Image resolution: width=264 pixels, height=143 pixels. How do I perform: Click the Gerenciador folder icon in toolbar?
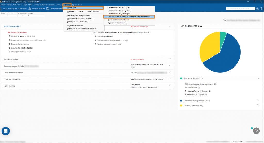point(48,9)
